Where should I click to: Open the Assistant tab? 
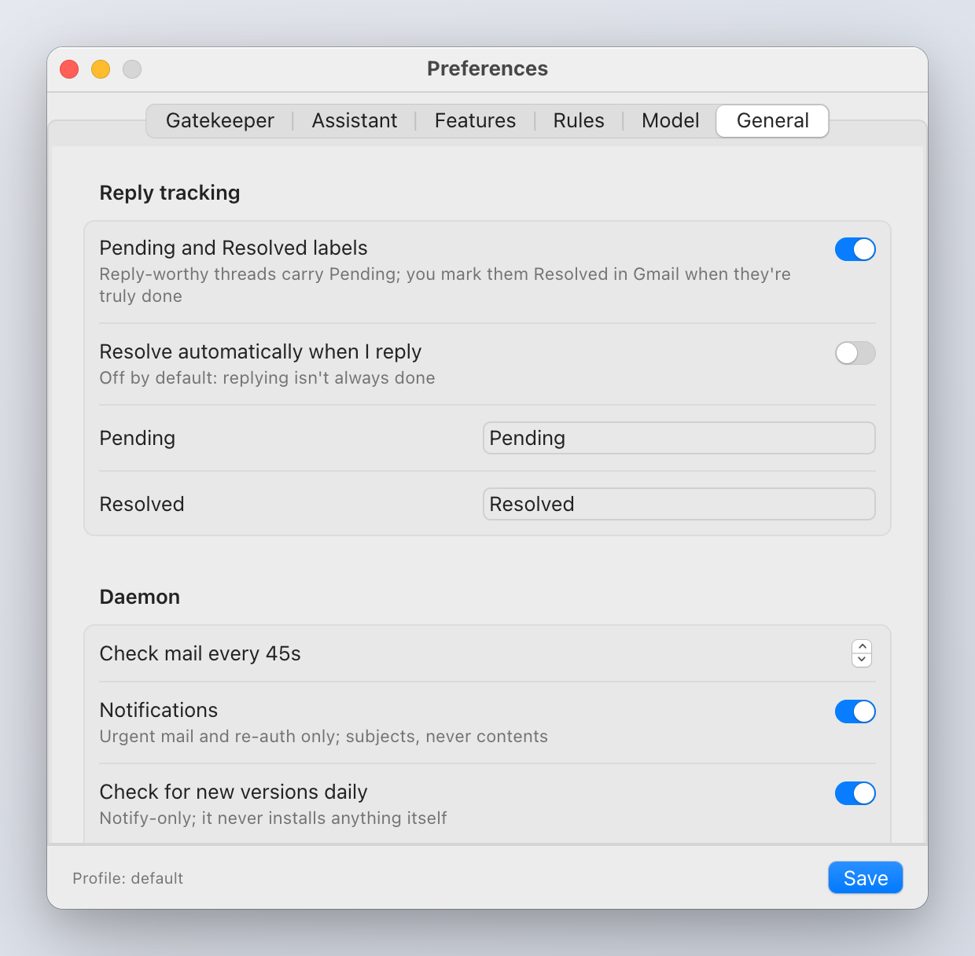click(x=354, y=120)
